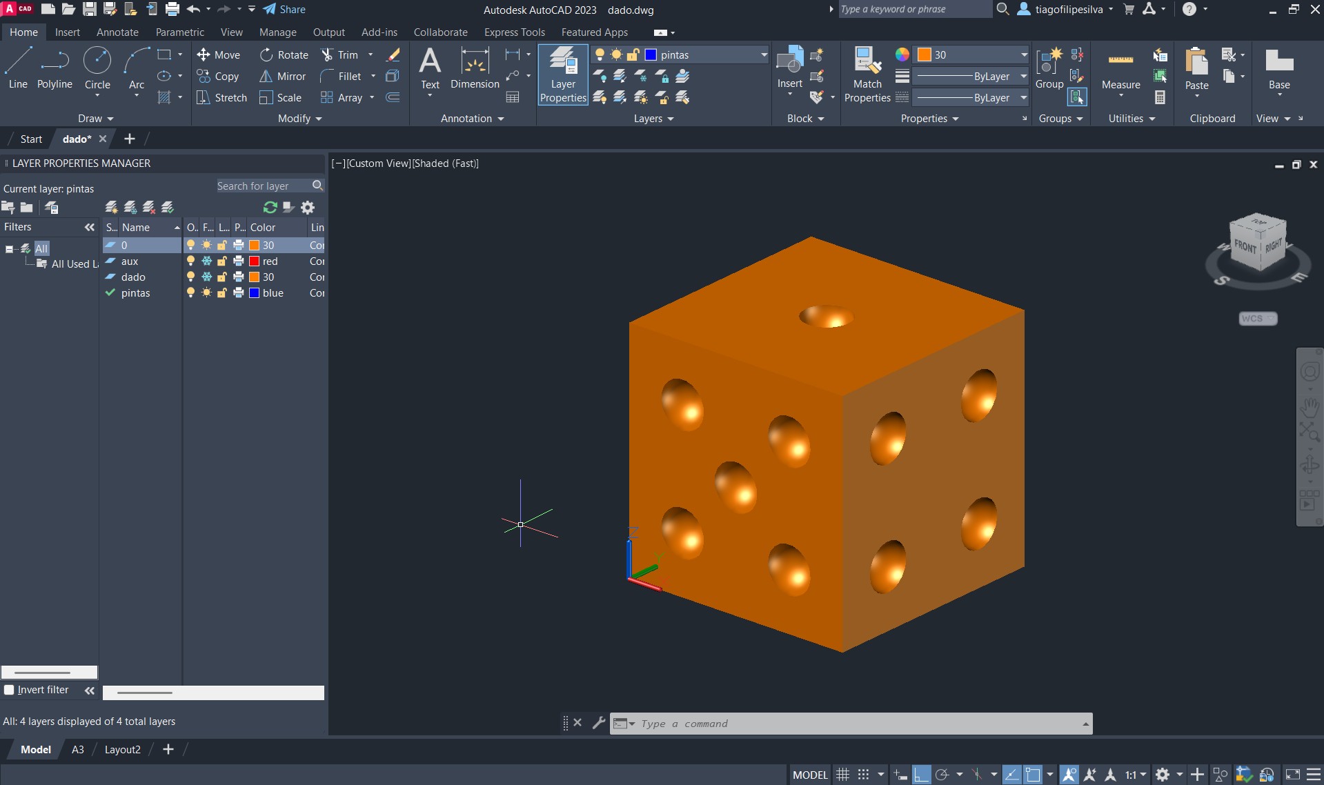This screenshot has width=1324, height=785.
Task: Select the Line drawing tool
Action: tap(18, 68)
